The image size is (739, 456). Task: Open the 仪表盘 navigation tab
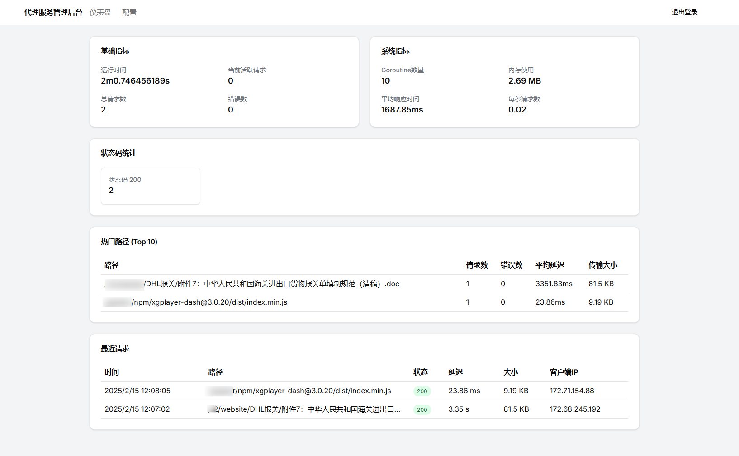click(x=100, y=13)
